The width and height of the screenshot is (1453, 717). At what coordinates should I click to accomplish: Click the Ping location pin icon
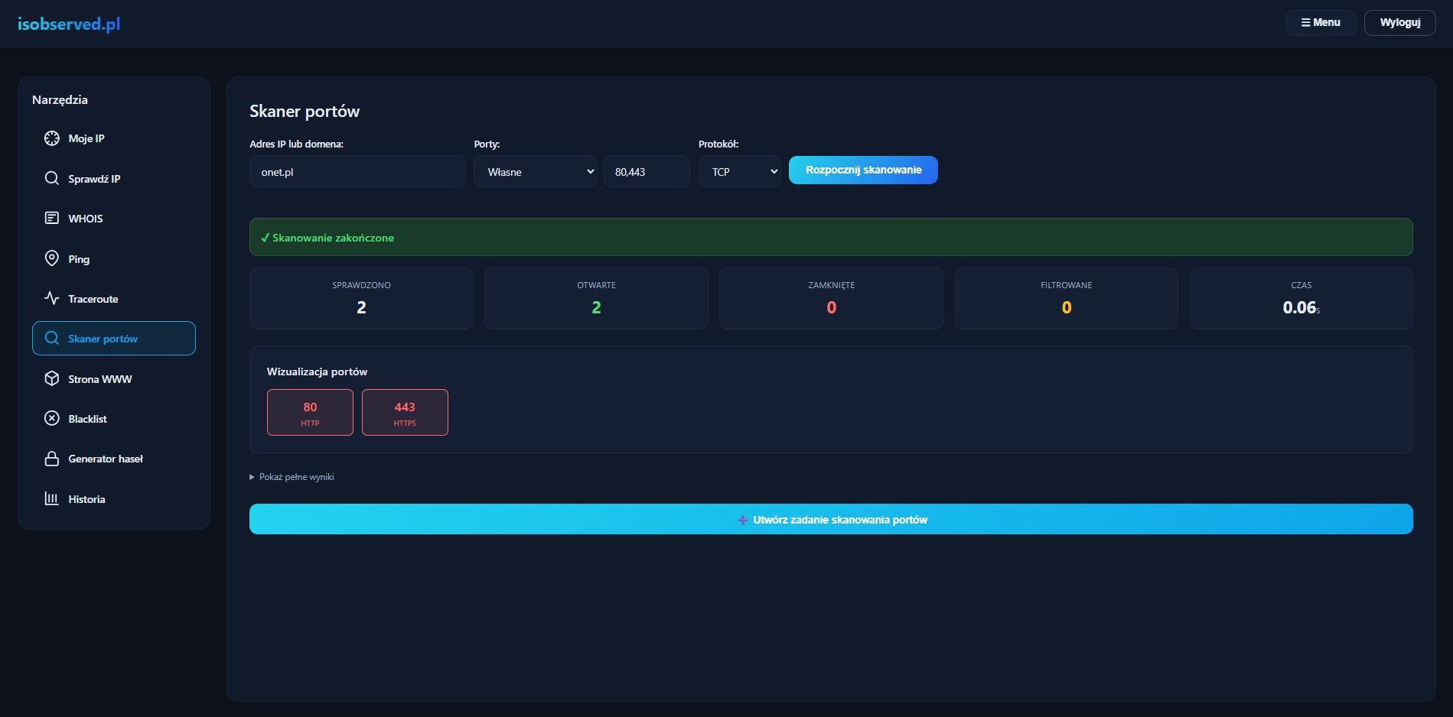[x=52, y=258]
